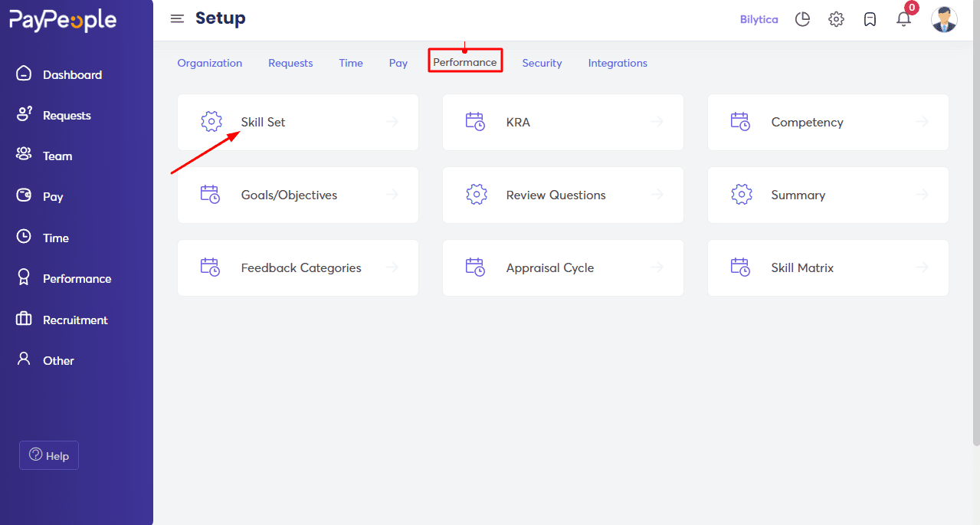Viewport: 980px width, 525px height.
Task: Click the gear icon on Summary card
Action: point(742,195)
